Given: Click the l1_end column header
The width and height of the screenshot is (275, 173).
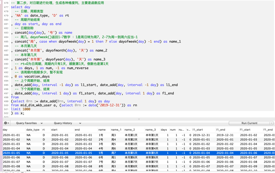Looking at the screenshot, I should 221,130.
